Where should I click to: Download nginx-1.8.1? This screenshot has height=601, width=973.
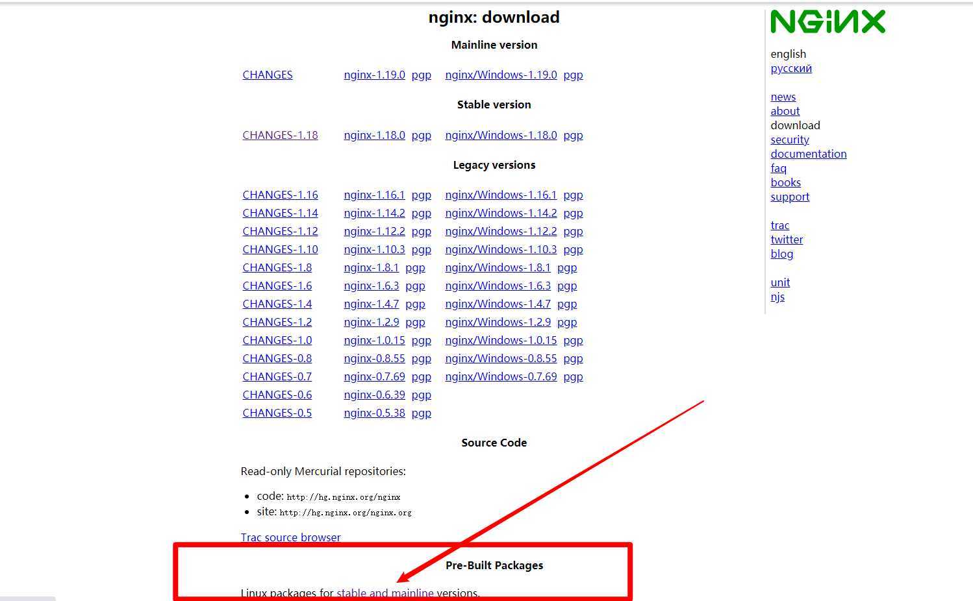pyautogui.click(x=371, y=267)
